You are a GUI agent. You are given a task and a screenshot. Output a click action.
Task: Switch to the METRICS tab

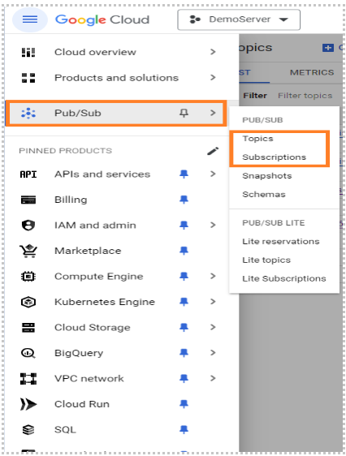coord(312,72)
